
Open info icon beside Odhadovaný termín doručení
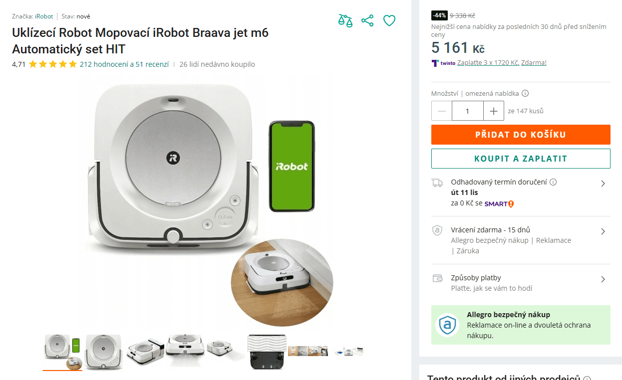[x=554, y=182]
